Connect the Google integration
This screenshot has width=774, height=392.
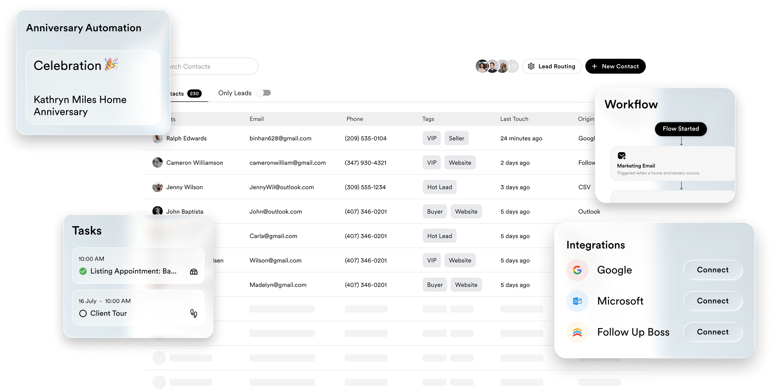click(712, 270)
